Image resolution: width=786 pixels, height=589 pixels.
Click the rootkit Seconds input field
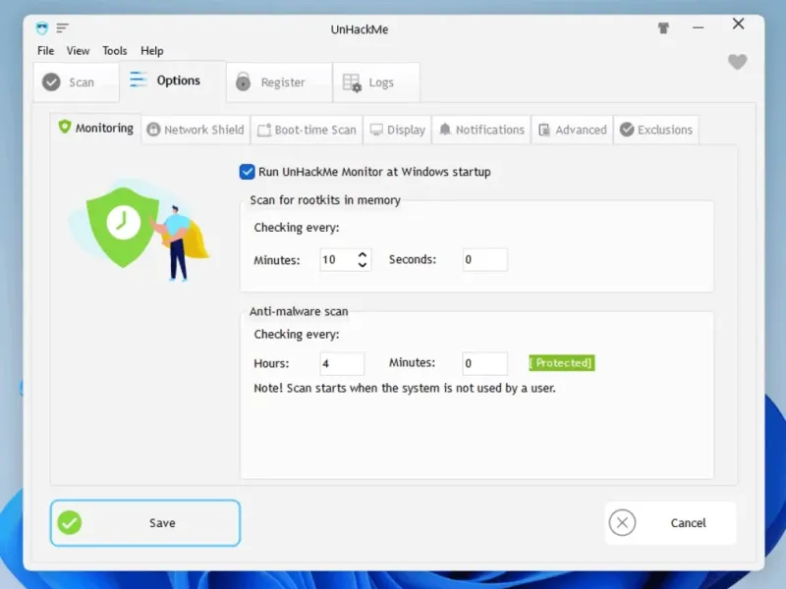click(x=484, y=259)
